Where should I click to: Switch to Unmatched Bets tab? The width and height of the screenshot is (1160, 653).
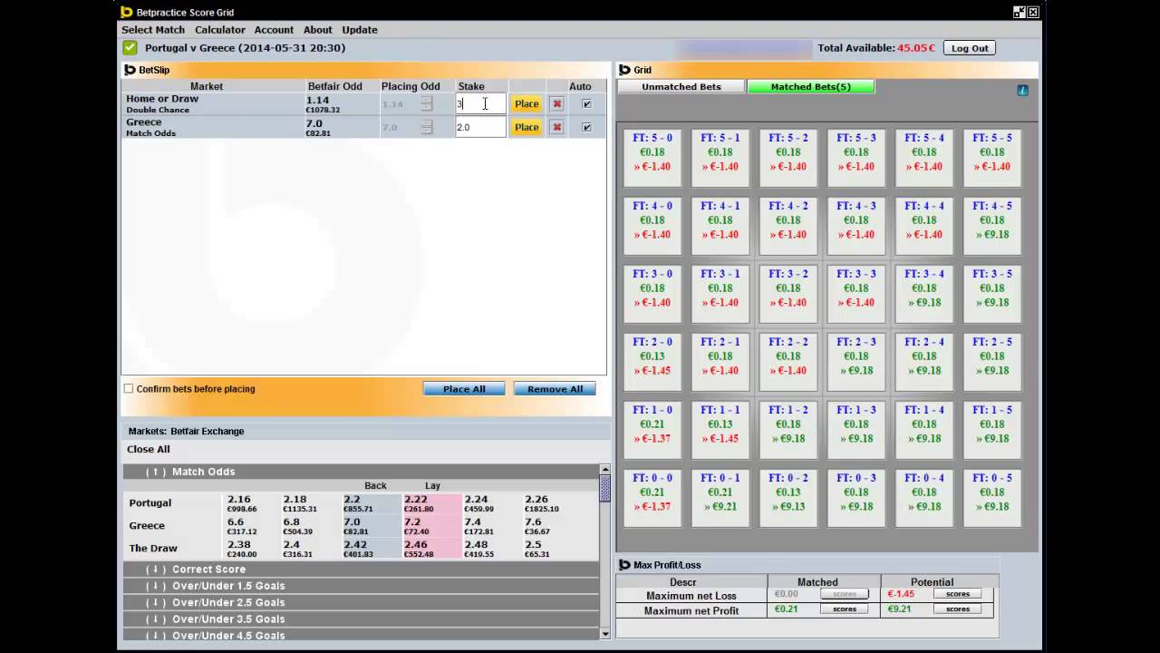click(681, 87)
